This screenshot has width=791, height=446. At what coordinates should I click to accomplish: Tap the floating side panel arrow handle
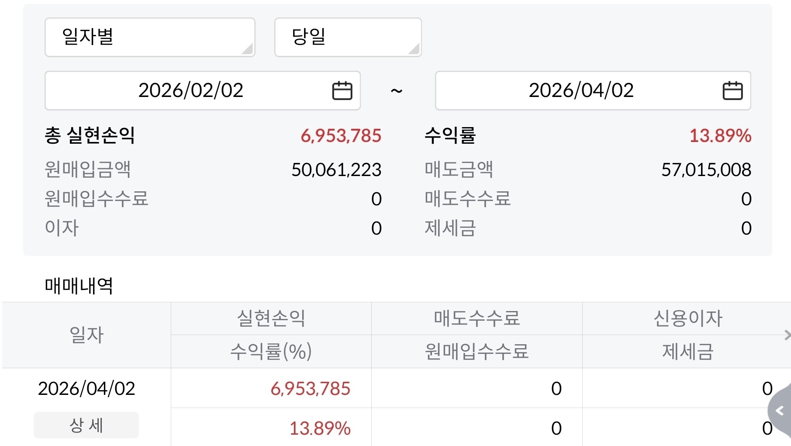[780, 411]
